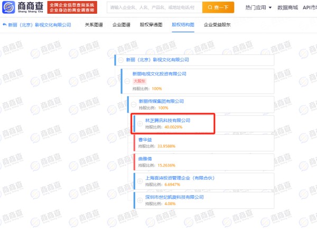Switch to the 企业图谱 tab
The image size is (317, 230).
122,25
